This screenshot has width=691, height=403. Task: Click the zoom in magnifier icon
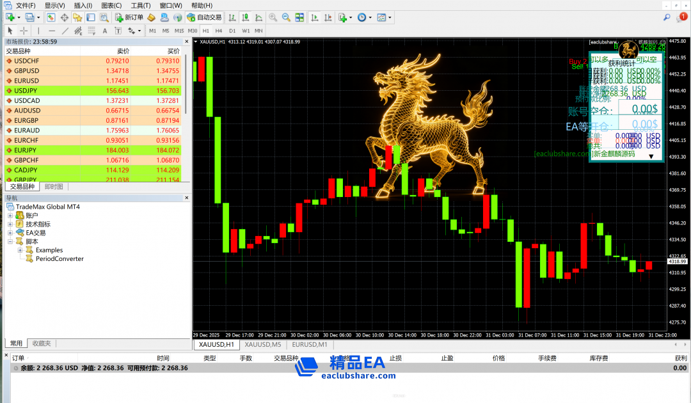click(x=273, y=17)
